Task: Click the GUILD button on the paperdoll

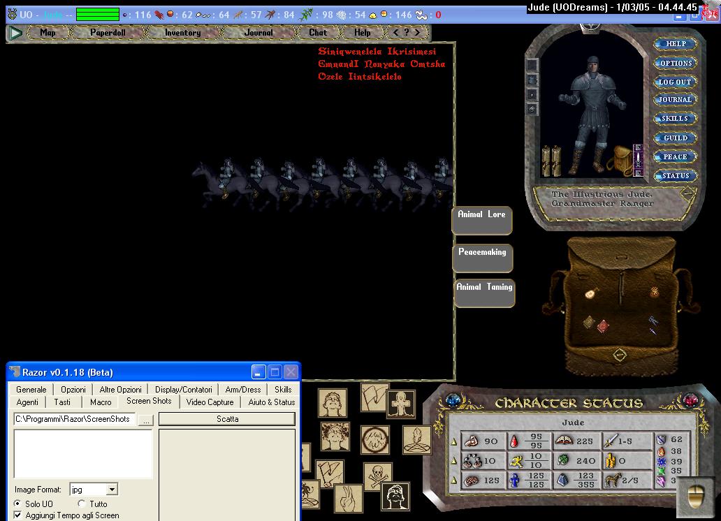Action: tap(676, 138)
